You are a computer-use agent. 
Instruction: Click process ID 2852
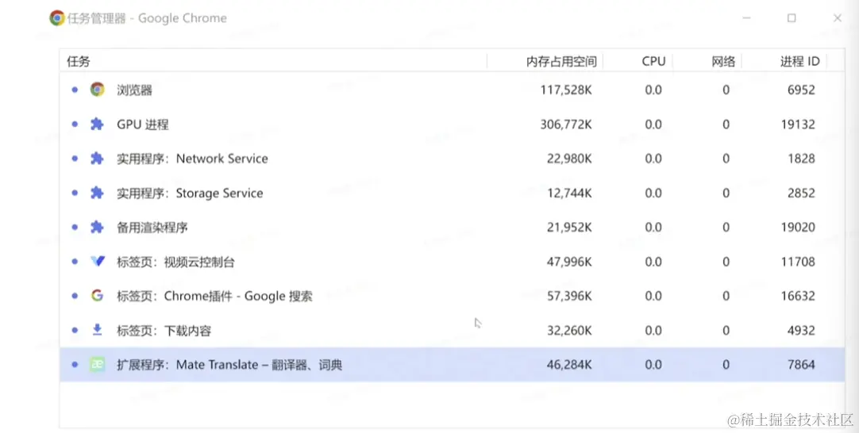coord(801,193)
